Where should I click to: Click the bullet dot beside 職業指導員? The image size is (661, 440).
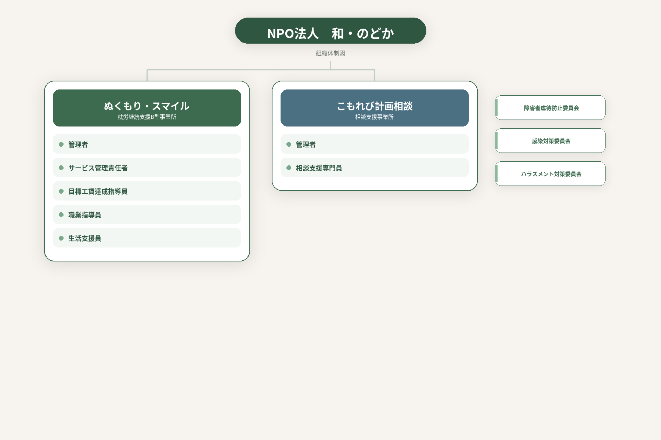pyautogui.click(x=61, y=214)
